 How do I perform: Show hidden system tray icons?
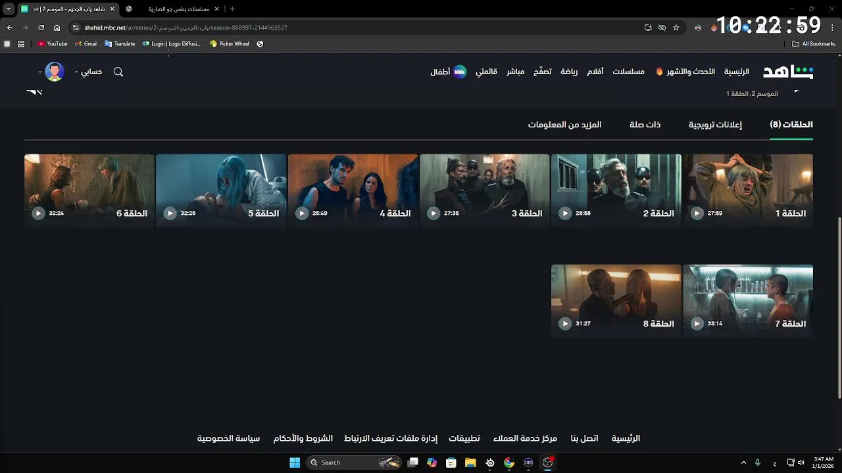tap(743, 462)
